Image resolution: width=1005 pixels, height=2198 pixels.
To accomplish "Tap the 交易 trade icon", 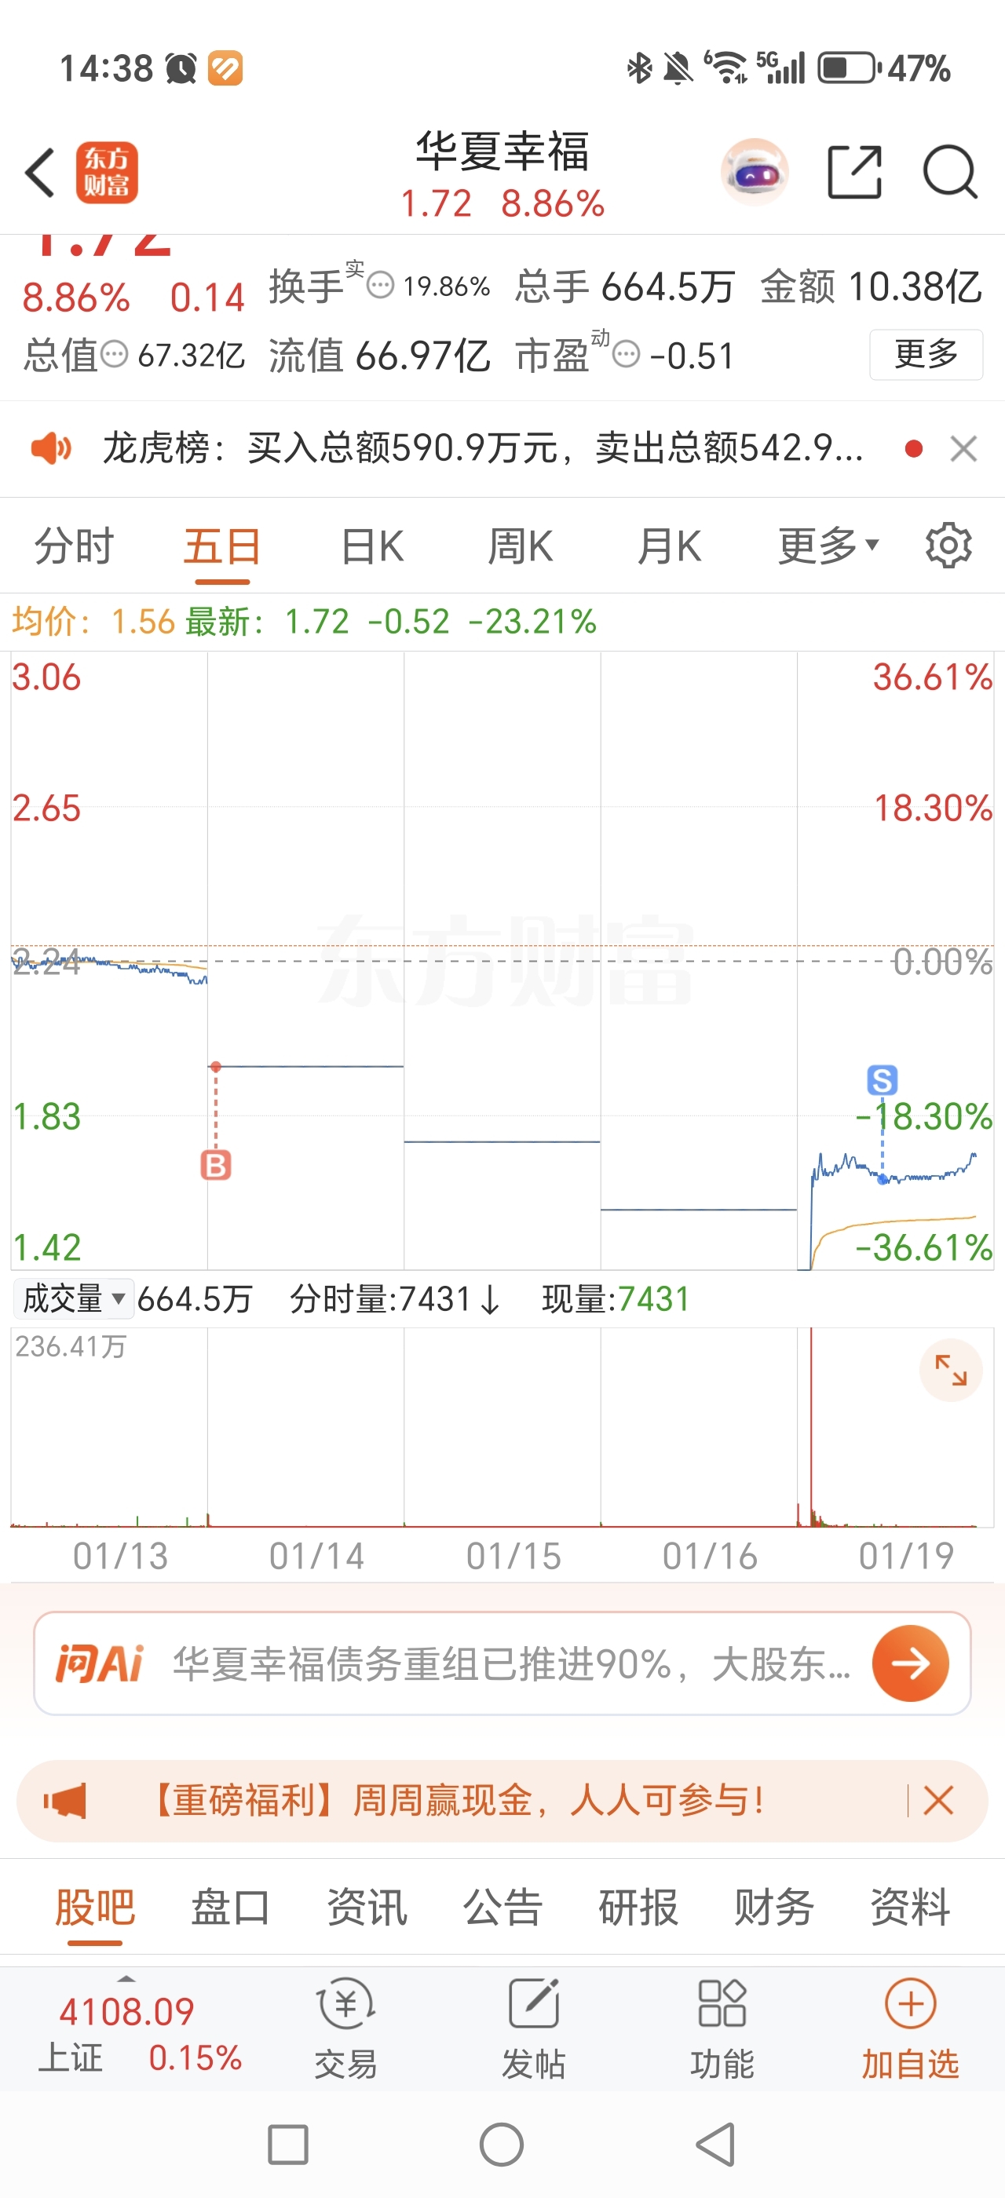I will point(345,2029).
